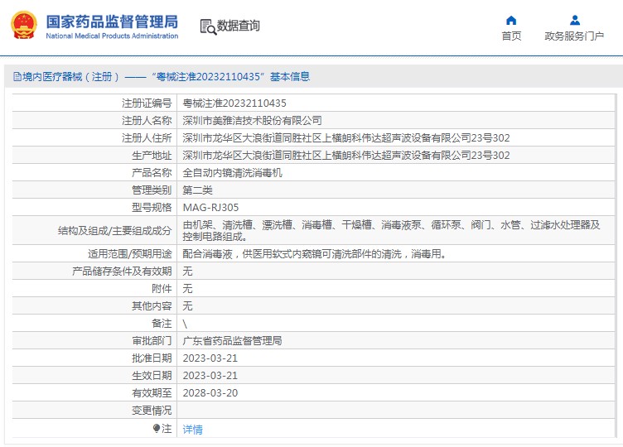Click the 批准日期 row label

coord(152,358)
